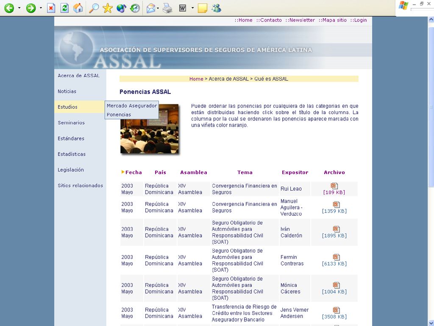Click Home in the yellow breadcrumb bar
The height and width of the screenshot is (326, 434).
tap(196, 79)
